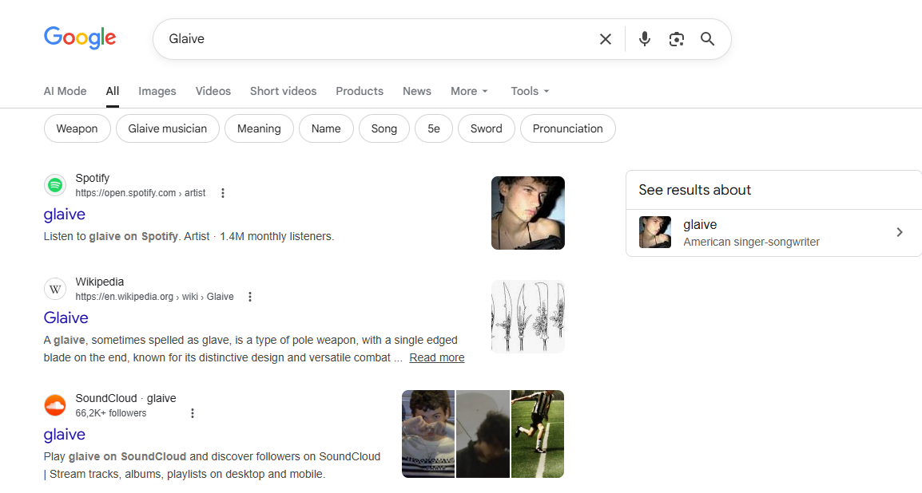Open the chevron arrow in See results about

(x=899, y=232)
